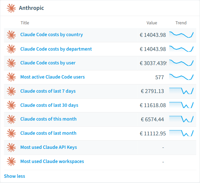Click the last 7 days trend sparkline
Viewport: 200px width, 183px height.
[x=181, y=91]
